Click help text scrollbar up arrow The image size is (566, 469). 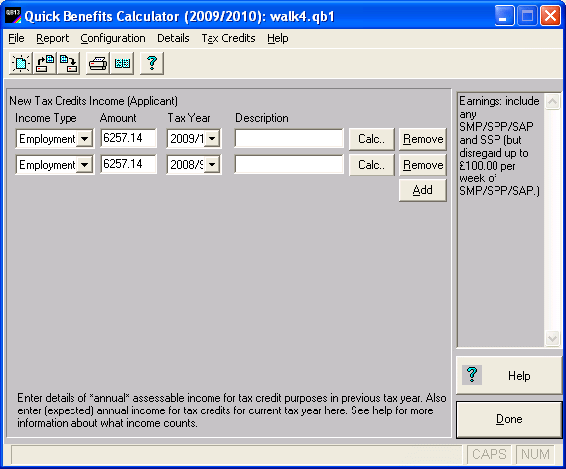552,102
